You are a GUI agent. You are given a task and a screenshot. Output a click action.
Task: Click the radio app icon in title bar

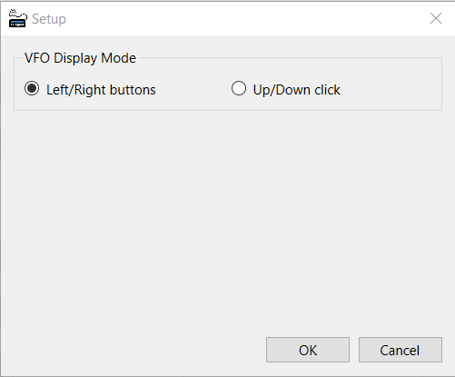tap(17, 18)
